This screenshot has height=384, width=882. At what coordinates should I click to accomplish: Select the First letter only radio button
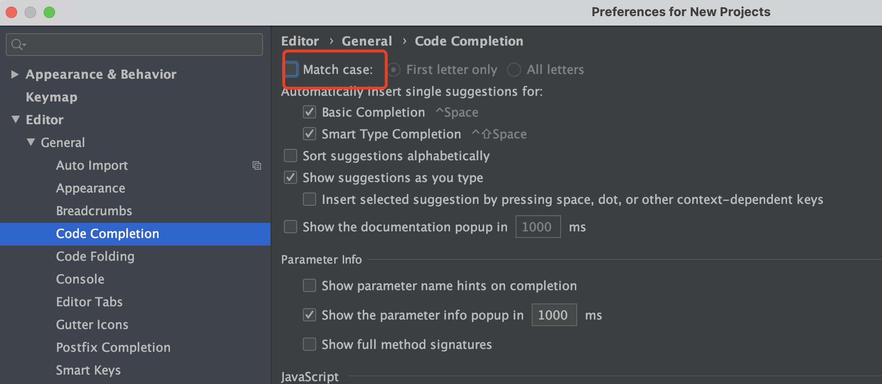pos(393,69)
